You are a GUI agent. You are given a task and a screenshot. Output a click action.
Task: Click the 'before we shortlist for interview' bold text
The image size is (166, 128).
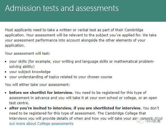tap(41, 92)
